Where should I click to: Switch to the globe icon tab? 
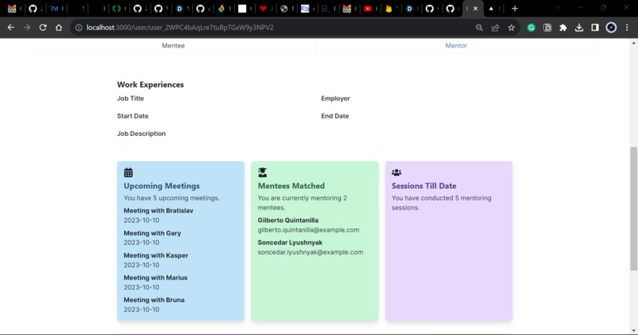pyautogui.click(x=284, y=9)
